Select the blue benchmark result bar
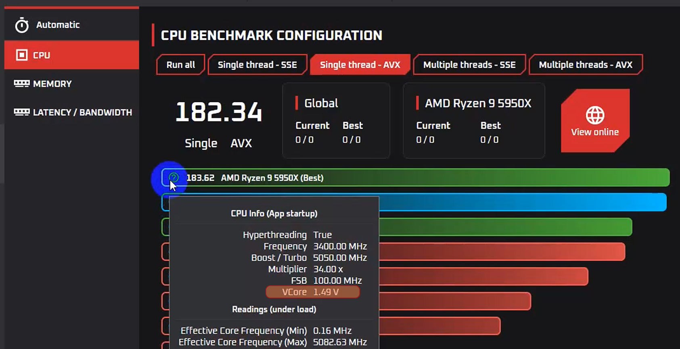The height and width of the screenshot is (349, 680). pyautogui.click(x=521, y=202)
